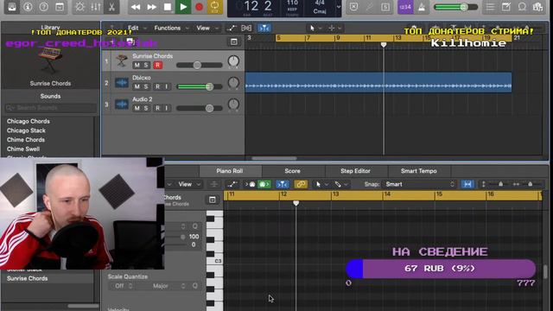Image resolution: width=553 pixels, height=311 pixels.
Task: Select Chime Swell patch in Library
Action: pos(23,149)
